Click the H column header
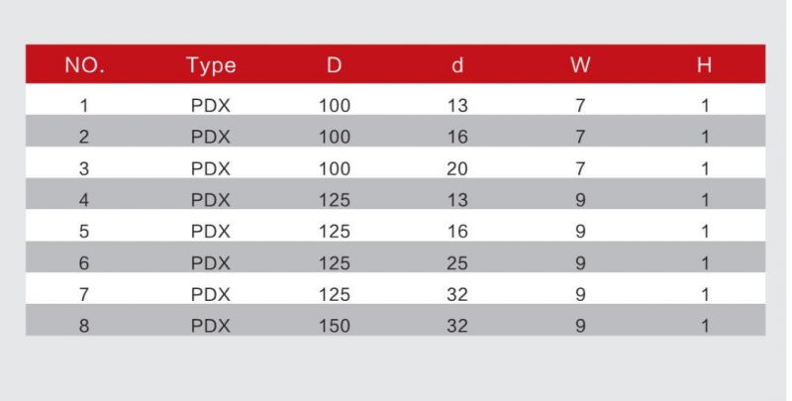The image size is (792, 401). (704, 65)
